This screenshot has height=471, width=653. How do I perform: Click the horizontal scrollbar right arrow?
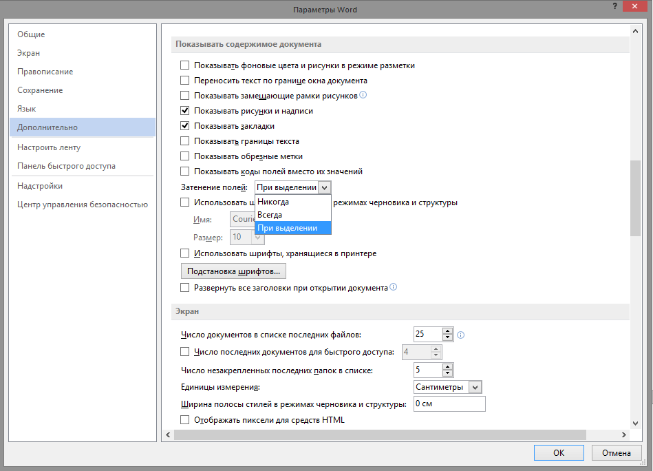point(624,435)
